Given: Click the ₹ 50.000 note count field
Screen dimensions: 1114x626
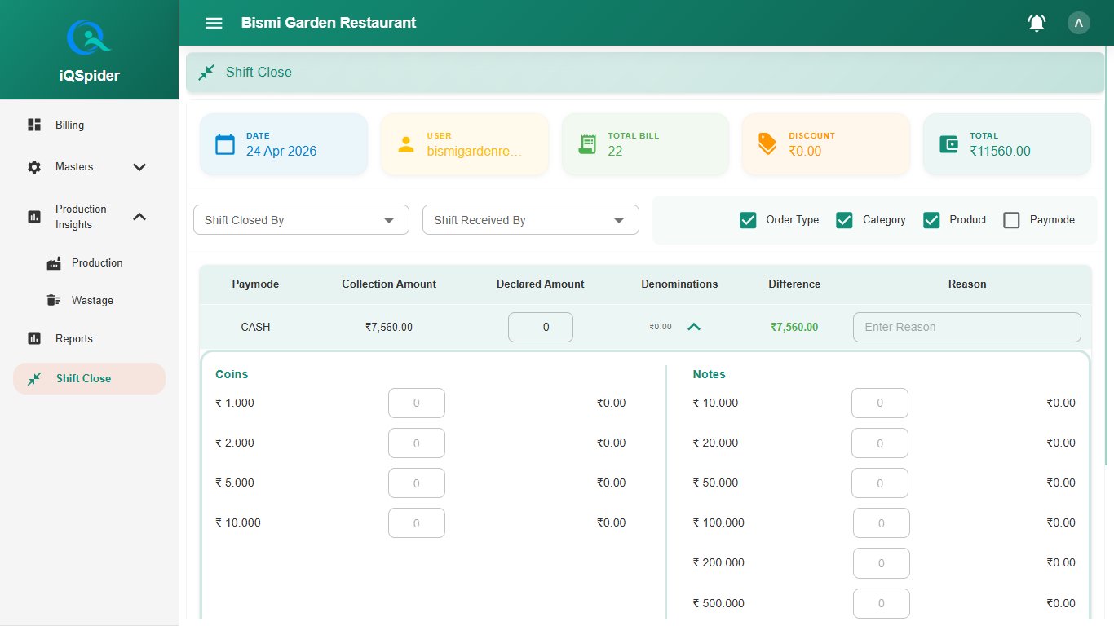Looking at the screenshot, I should tap(880, 483).
